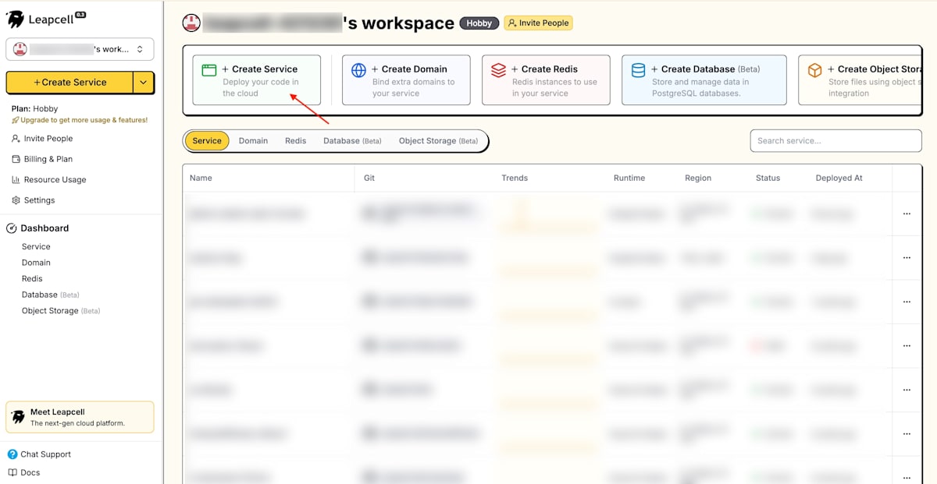The image size is (937, 484).
Task: Open Settings in the sidebar
Action: (34, 200)
